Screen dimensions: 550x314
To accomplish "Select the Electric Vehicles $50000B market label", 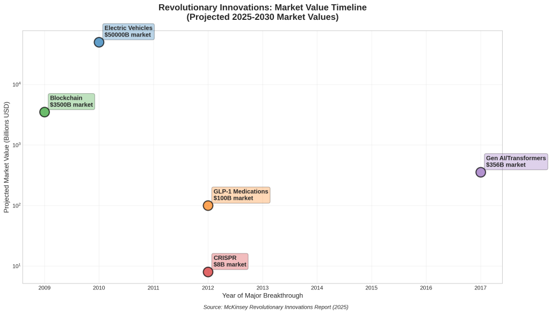I will [x=128, y=32].
